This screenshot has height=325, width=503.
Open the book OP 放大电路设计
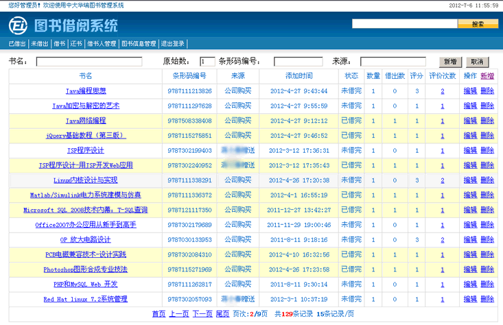click(x=86, y=239)
